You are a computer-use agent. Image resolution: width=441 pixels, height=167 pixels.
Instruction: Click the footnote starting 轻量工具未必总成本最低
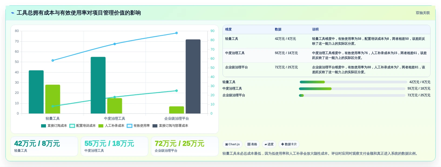tap(321, 154)
